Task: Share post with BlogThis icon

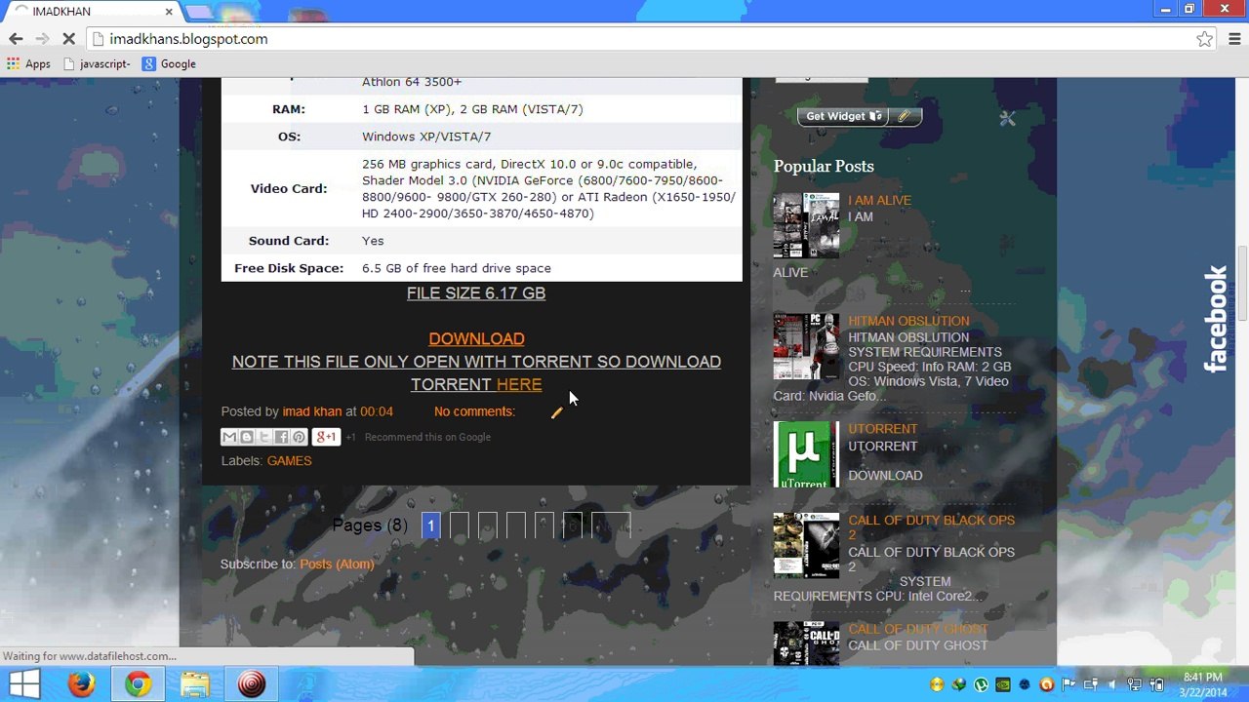Action: click(247, 437)
